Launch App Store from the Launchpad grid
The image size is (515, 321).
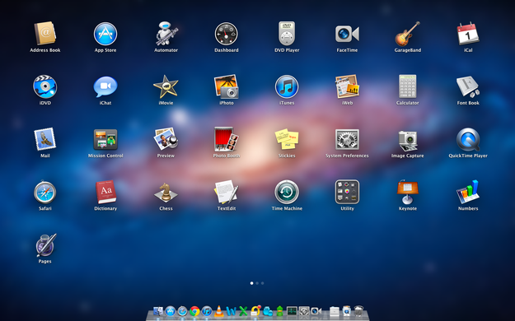[x=105, y=34]
